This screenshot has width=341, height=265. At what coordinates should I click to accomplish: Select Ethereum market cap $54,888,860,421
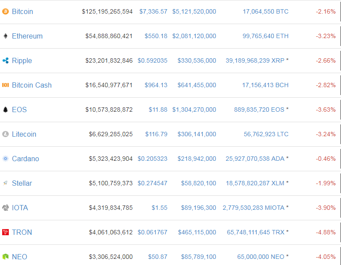(109, 36)
